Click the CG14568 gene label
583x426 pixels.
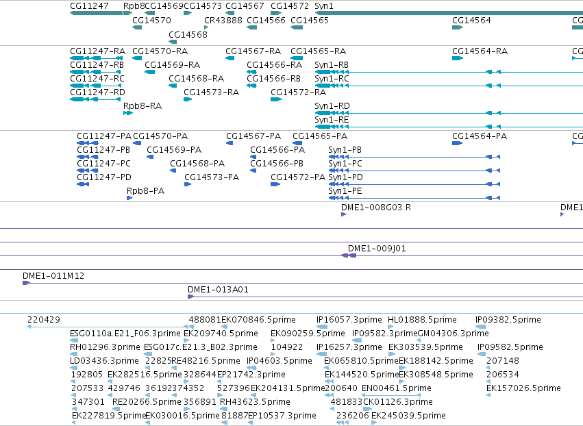tap(188, 34)
